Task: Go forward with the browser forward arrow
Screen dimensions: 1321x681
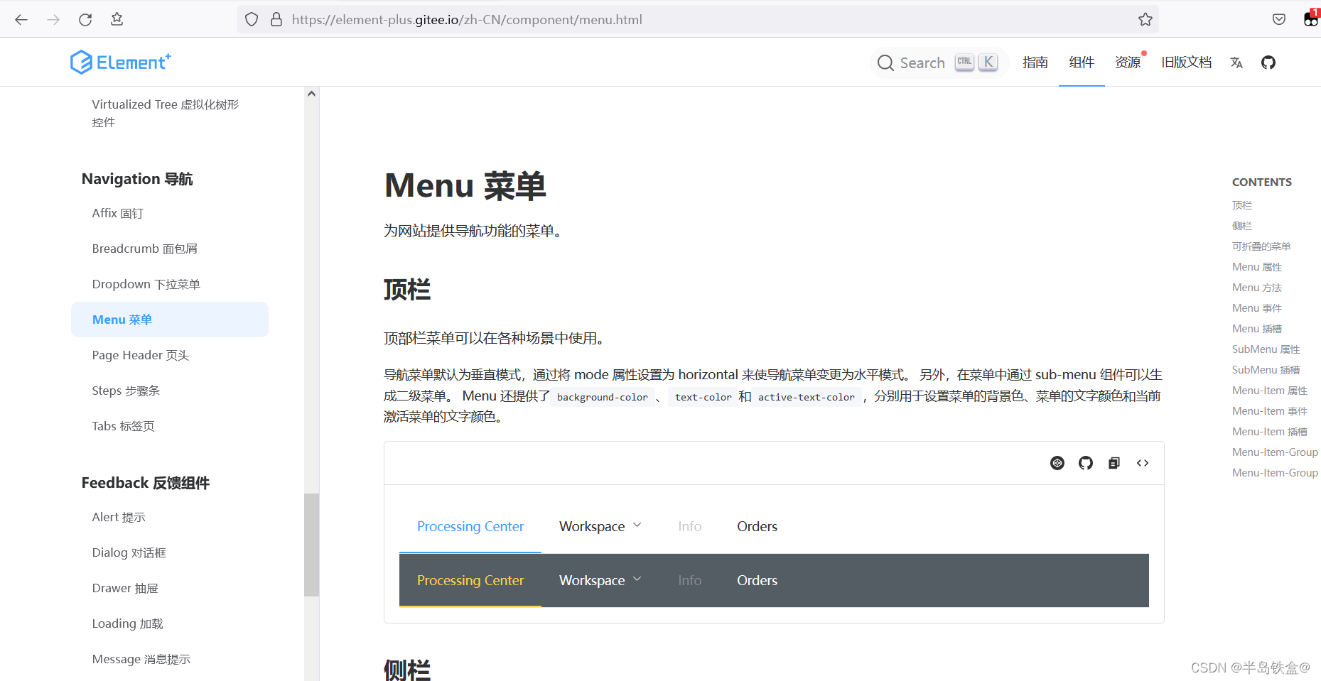Action: (x=53, y=20)
